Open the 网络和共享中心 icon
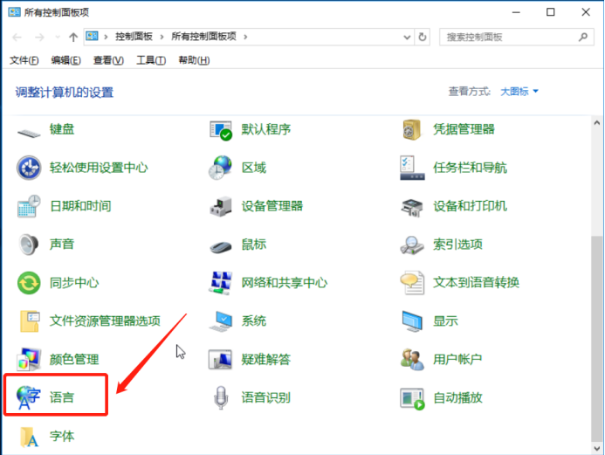Image resolution: width=605 pixels, height=455 pixels. click(x=220, y=283)
